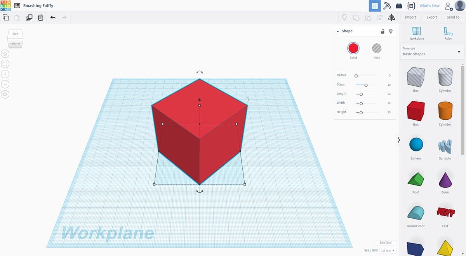Collapse the shapes sidebar with the chevron
This screenshot has width=466, height=256.
tap(398, 140)
